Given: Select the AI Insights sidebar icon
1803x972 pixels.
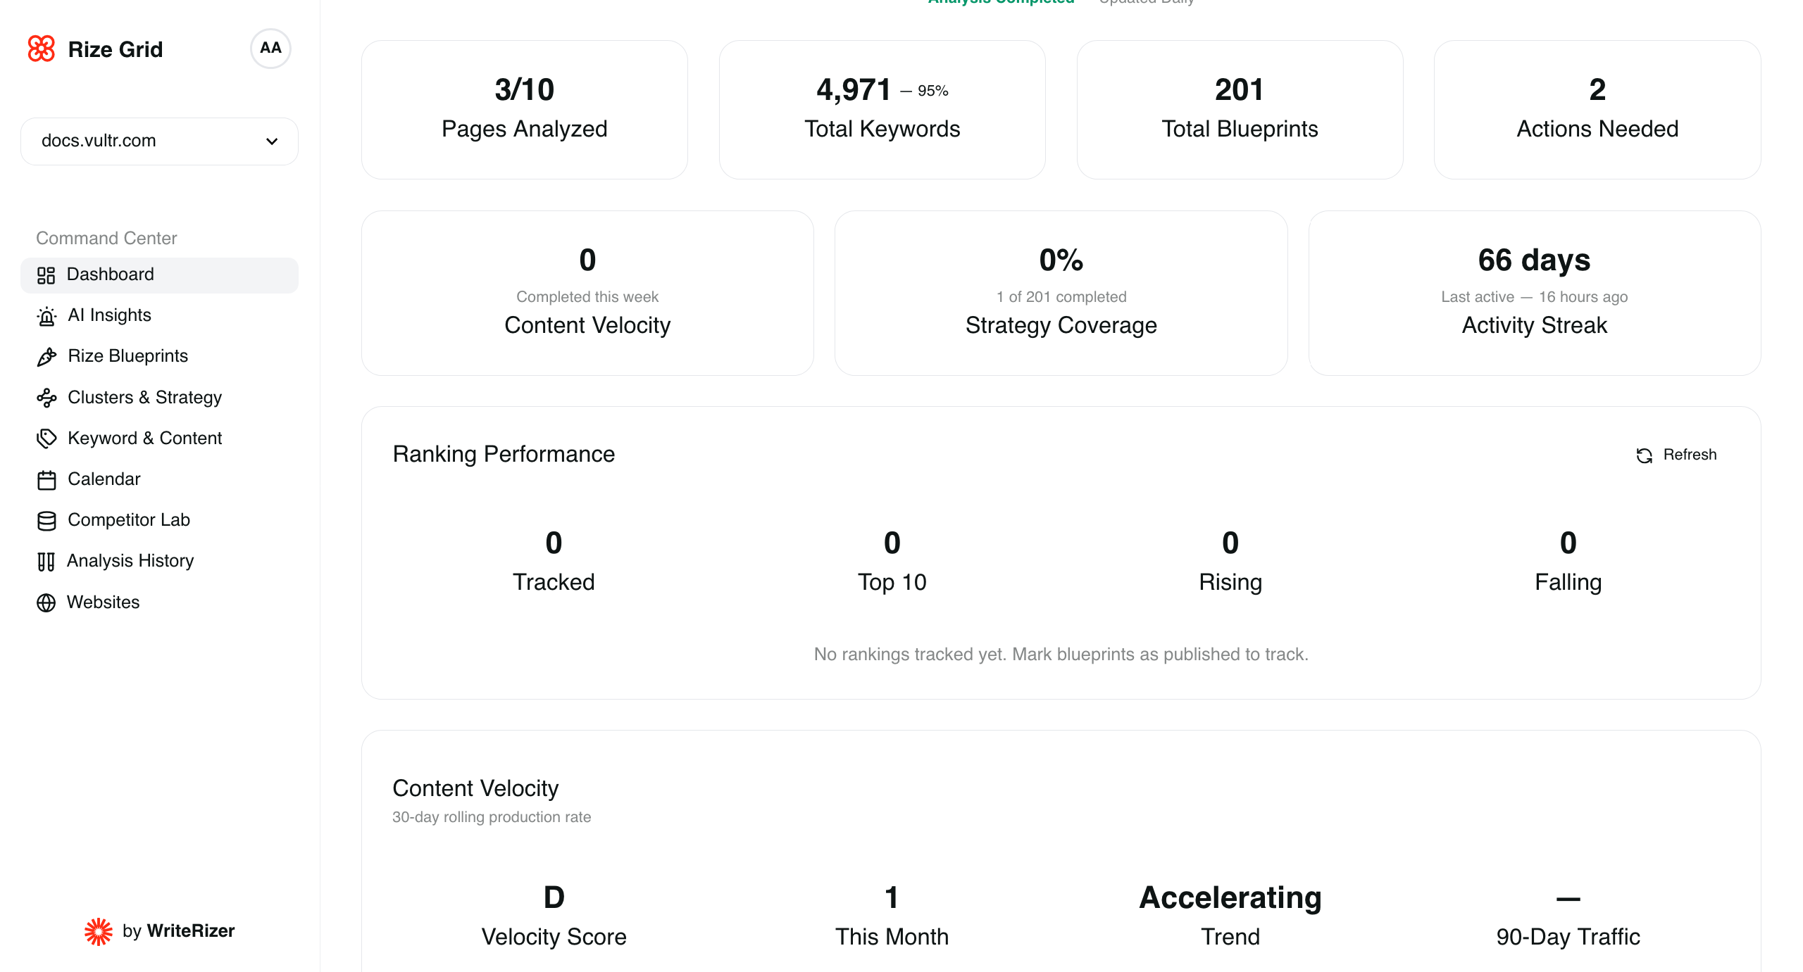Looking at the screenshot, I should click(x=46, y=315).
